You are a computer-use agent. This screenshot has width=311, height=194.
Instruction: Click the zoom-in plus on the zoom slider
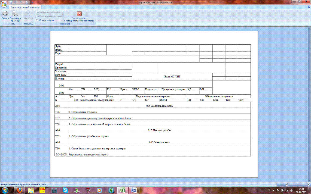[308, 184]
